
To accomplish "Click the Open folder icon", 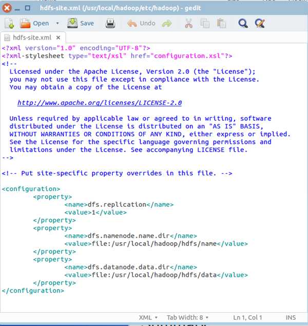I will [x=25, y=23].
